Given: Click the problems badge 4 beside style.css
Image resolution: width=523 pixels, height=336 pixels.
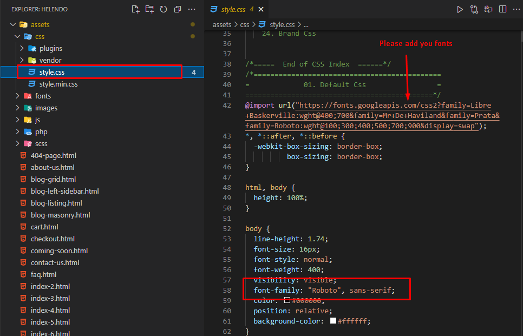Looking at the screenshot, I should tap(194, 73).
